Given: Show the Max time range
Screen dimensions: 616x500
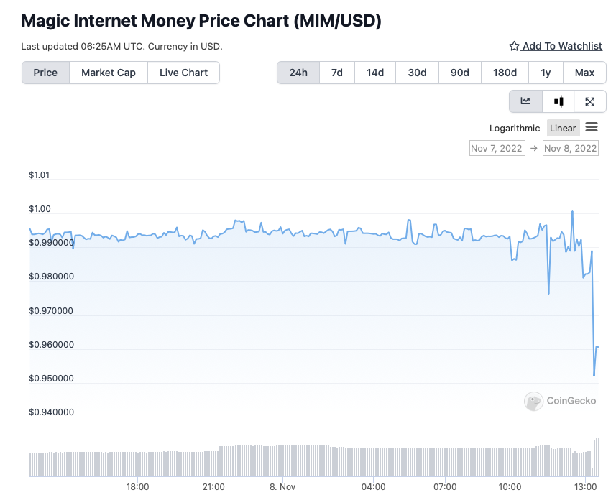Looking at the screenshot, I should 584,73.
